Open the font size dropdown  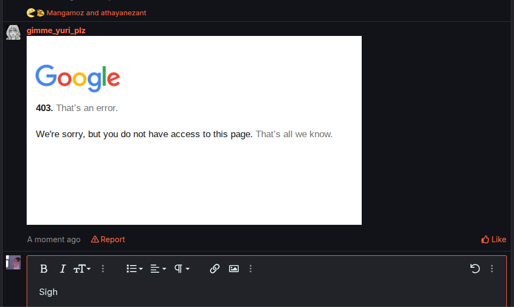(82, 268)
